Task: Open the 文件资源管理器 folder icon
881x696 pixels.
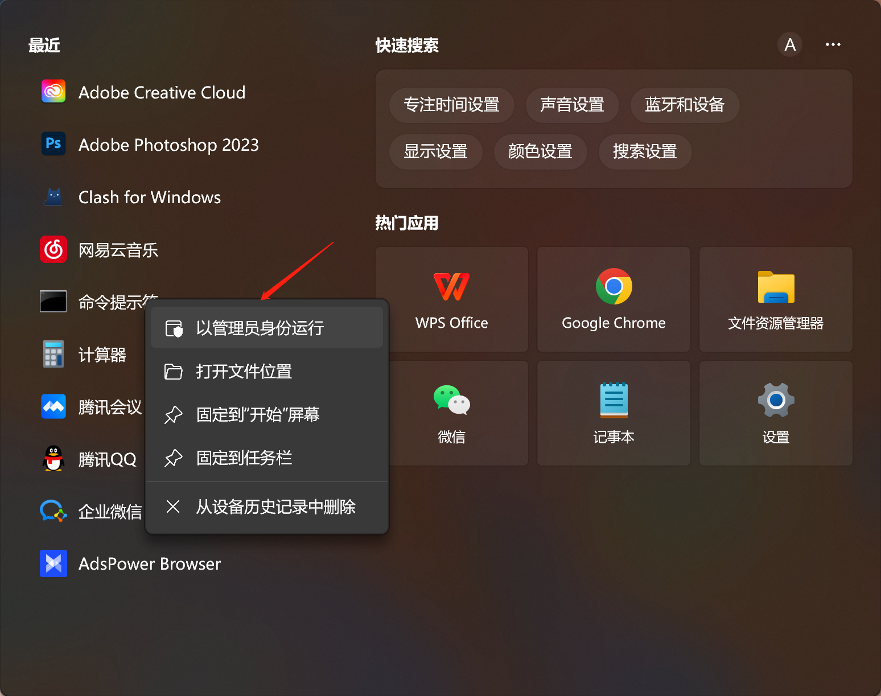Action: (x=776, y=287)
